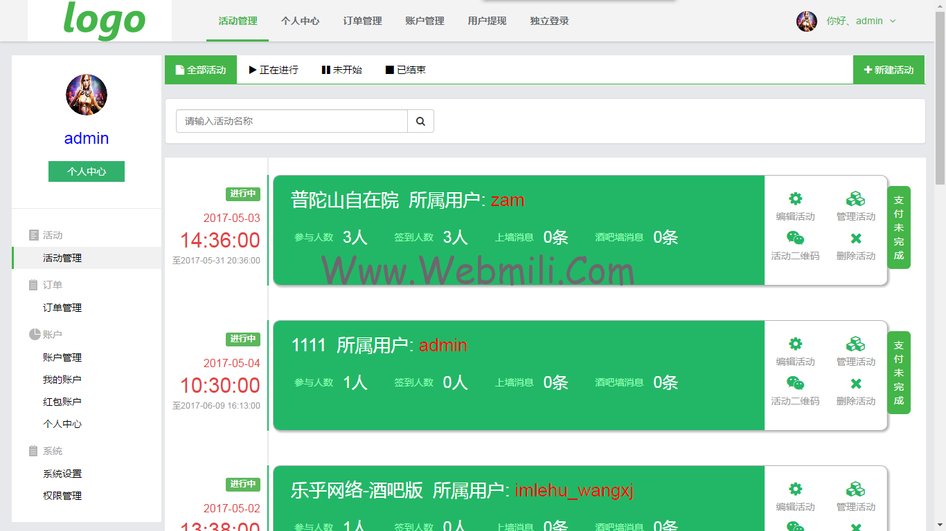Click 支付未完成 tag on 1111 activity

tap(899, 373)
